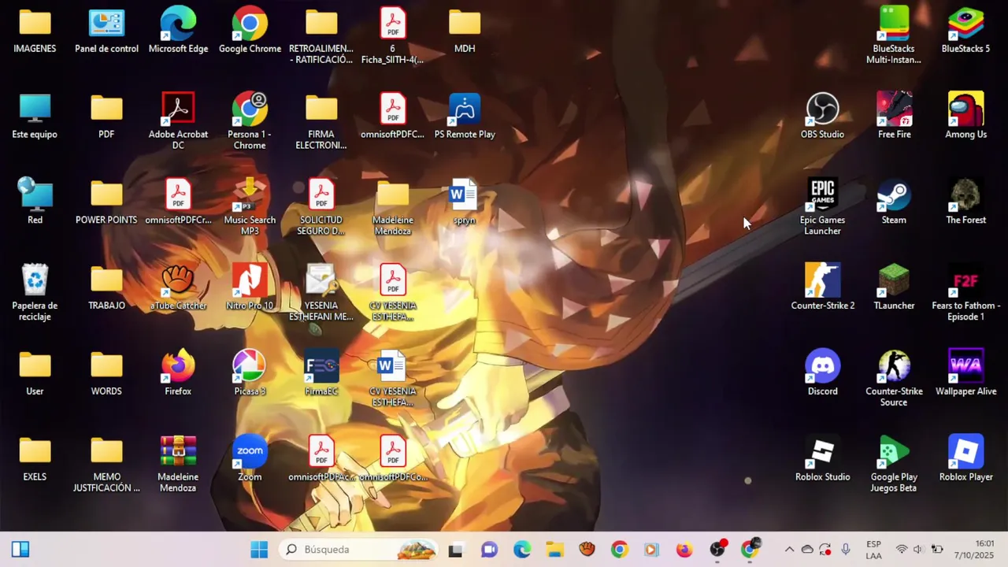Viewport: 1008px width, 567px height.
Task: Show hidden system tray icons
Action: [x=789, y=550]
